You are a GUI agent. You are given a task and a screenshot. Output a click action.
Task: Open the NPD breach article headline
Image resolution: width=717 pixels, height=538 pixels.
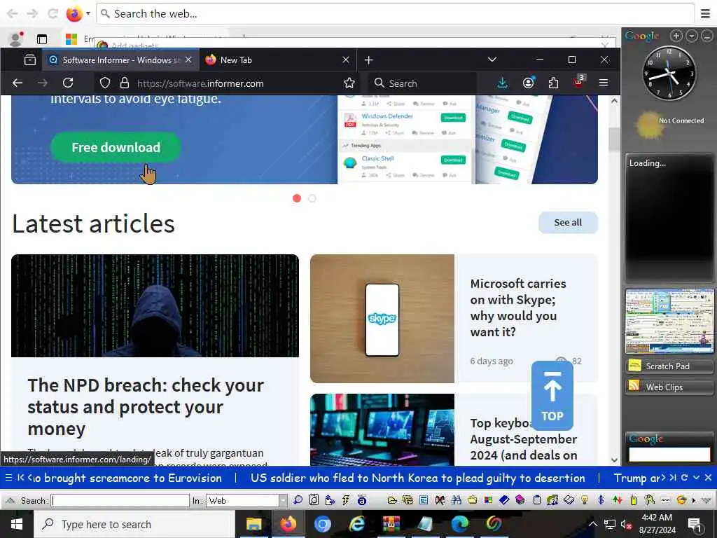[x=146, y=407]
